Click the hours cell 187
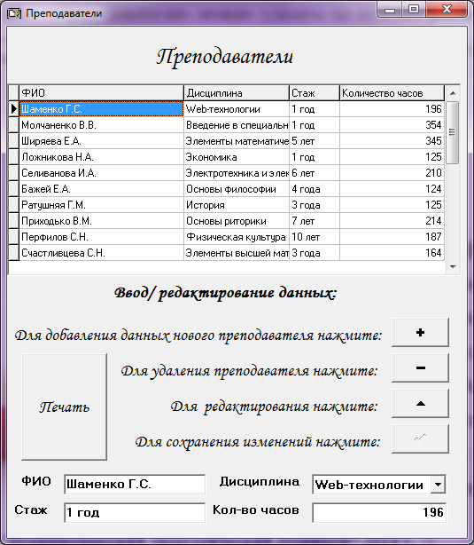Image resolution: width=474 pixels, height=545 pixels. coord(392,237)
